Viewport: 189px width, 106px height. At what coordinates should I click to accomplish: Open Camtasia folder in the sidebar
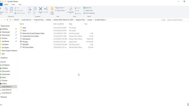tap(5, 44)
